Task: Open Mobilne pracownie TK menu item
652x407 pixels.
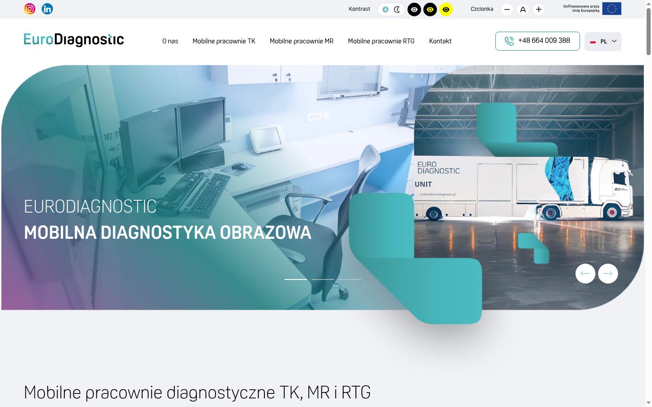Action: [224, 41]
